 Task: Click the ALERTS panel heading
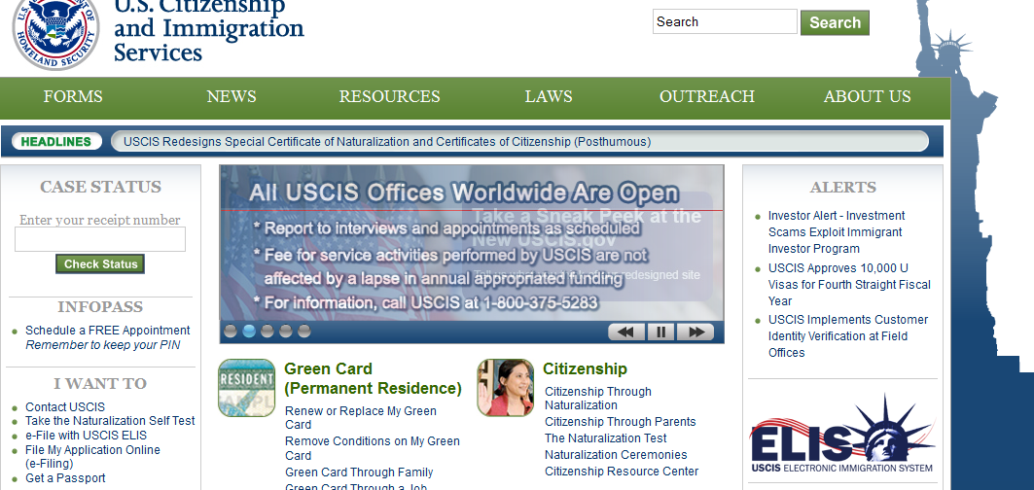point(842,188)
